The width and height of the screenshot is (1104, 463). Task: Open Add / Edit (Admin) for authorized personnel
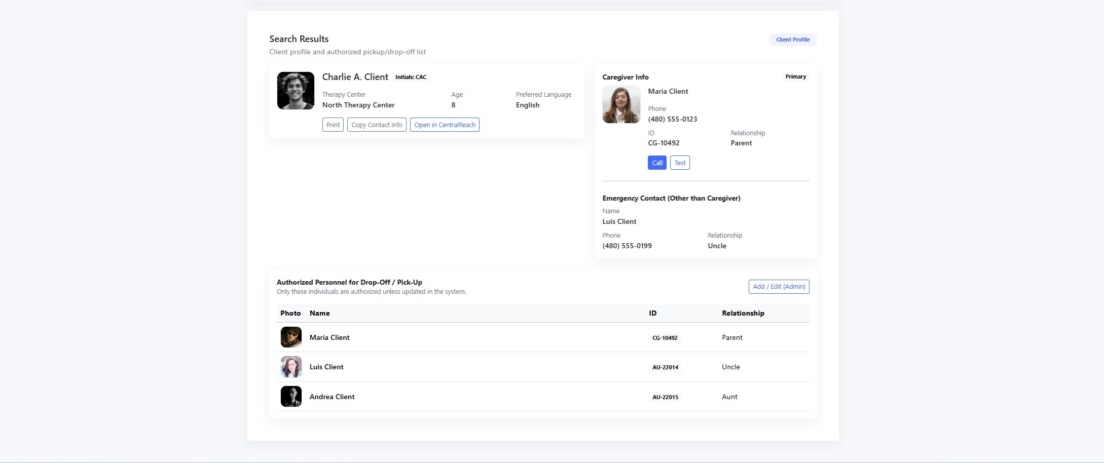779,287
